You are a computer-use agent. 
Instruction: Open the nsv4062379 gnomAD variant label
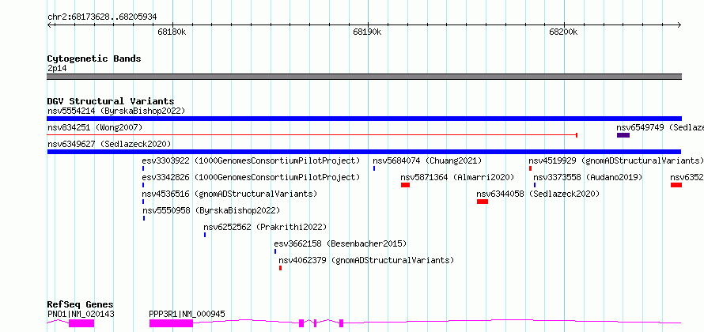point(366,260)
